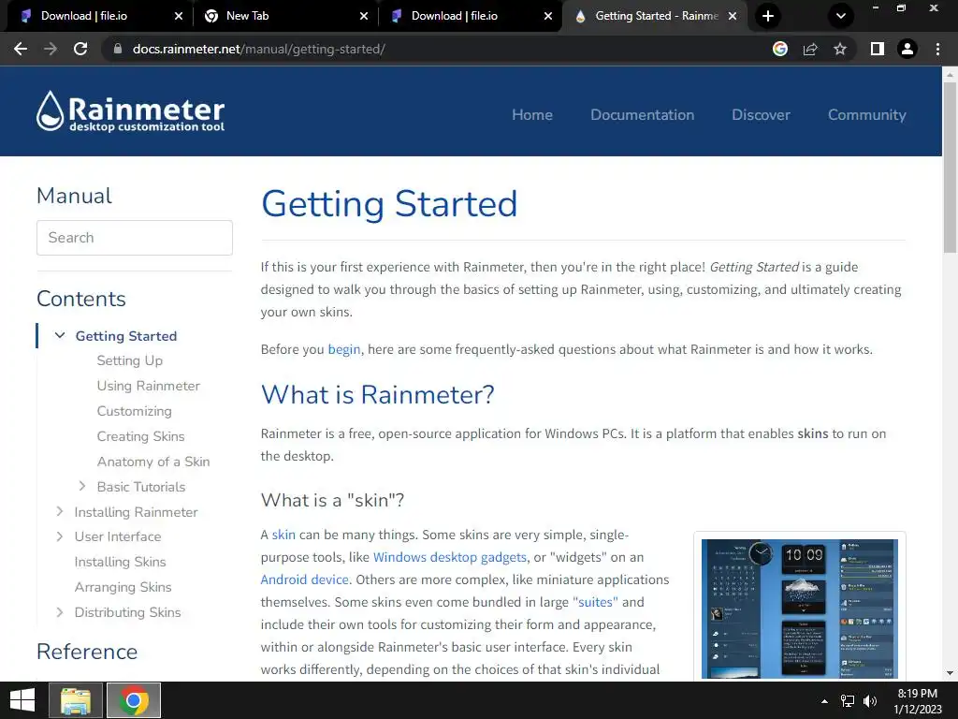Open the Customizing contents link
The height and width of the screenshot is (719, 958).
click(135, 412)
